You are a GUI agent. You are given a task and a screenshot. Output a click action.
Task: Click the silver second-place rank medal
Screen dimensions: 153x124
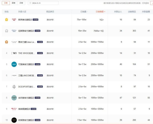coord(7,31)
